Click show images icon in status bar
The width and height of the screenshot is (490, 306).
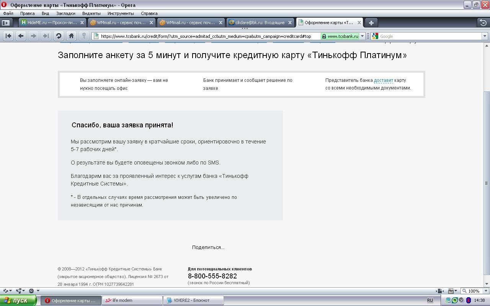[x=451, y=291]
